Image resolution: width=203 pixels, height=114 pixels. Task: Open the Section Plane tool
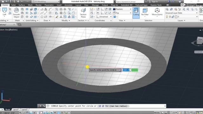click(83, 13)
